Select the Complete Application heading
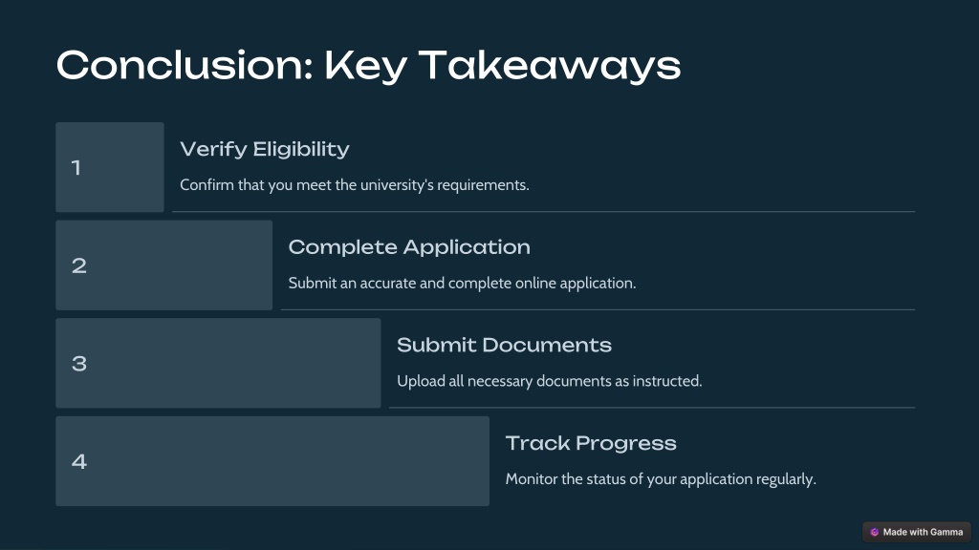The width and height of the screenshot is (979, 550). tap(409, 247)
